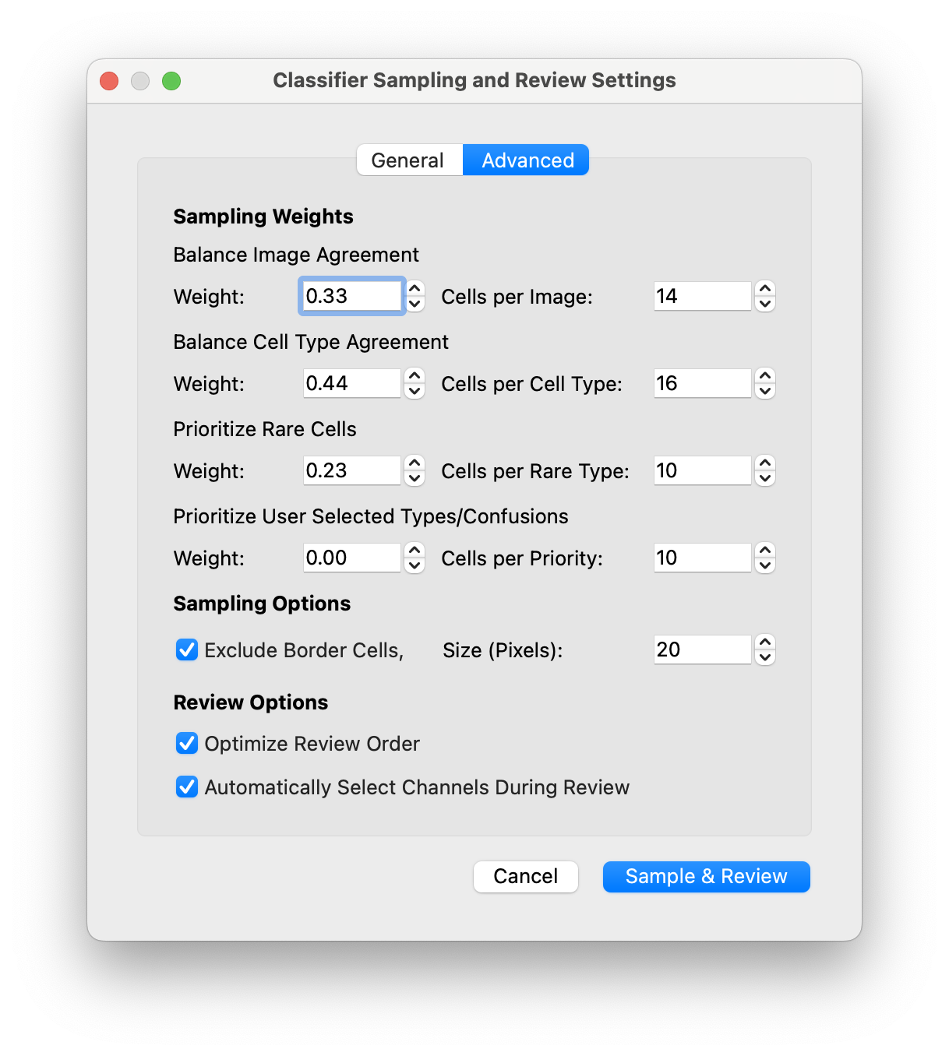Image resolution: width=949 pixels, height=1056 pixels.
Task: Decrement the Cells per Image stepper
Action: point(765,303)
